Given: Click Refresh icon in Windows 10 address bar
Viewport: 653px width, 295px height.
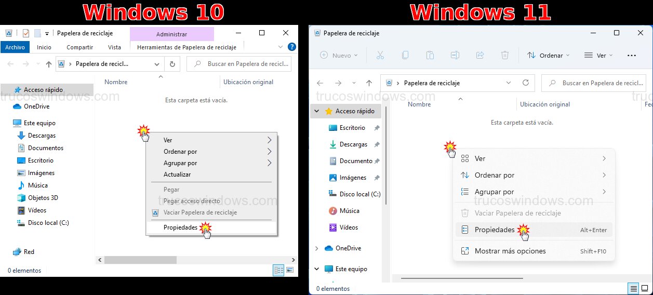Looking at the screenshot, I should pyautogui.click(x=172, y=64).
